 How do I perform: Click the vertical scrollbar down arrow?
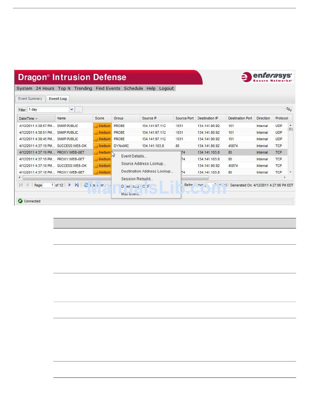tap(290, 172)
